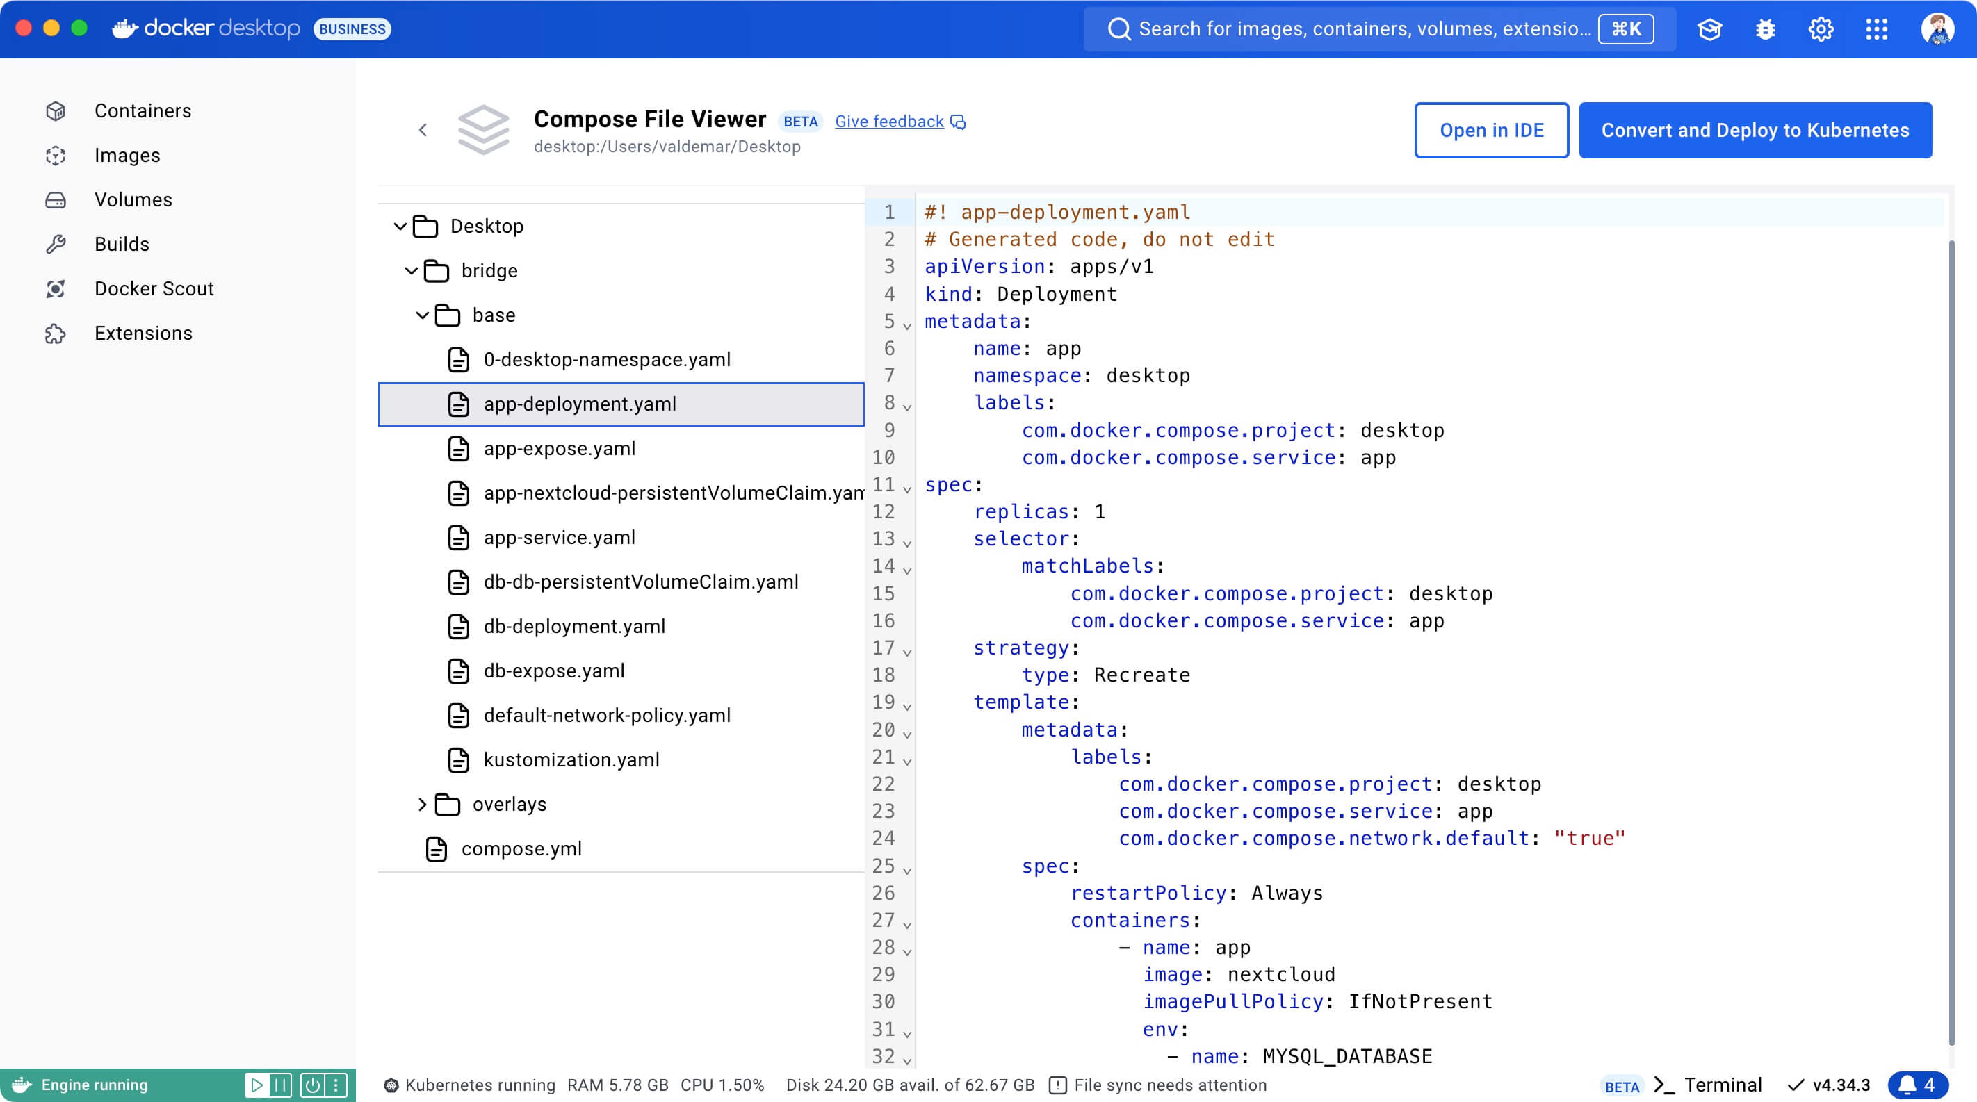Select app-expose.yaml in file tree

point(558,448)
